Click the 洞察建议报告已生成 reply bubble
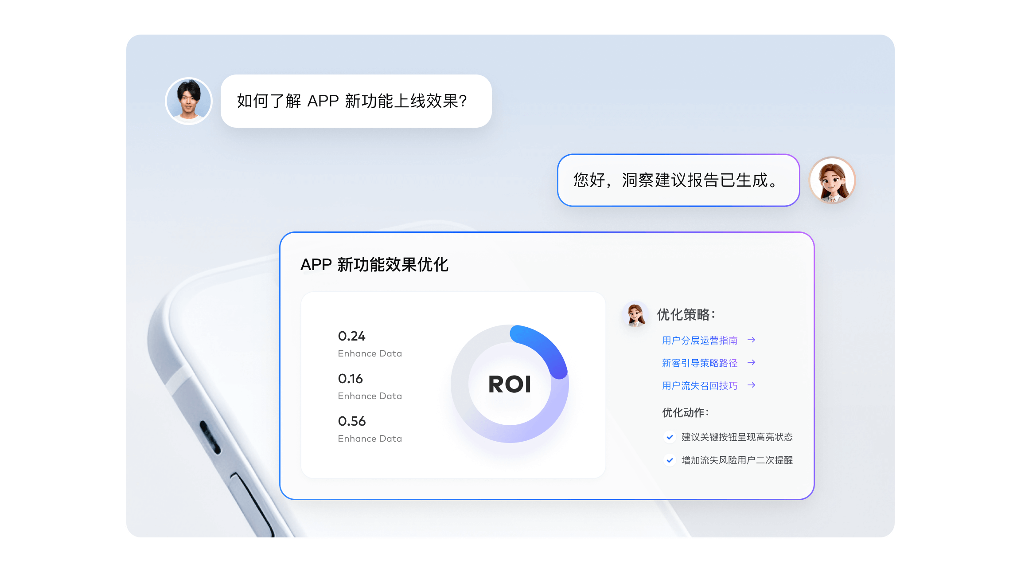The height and width of the screenshot is (572, 1021). pos(678,180)
